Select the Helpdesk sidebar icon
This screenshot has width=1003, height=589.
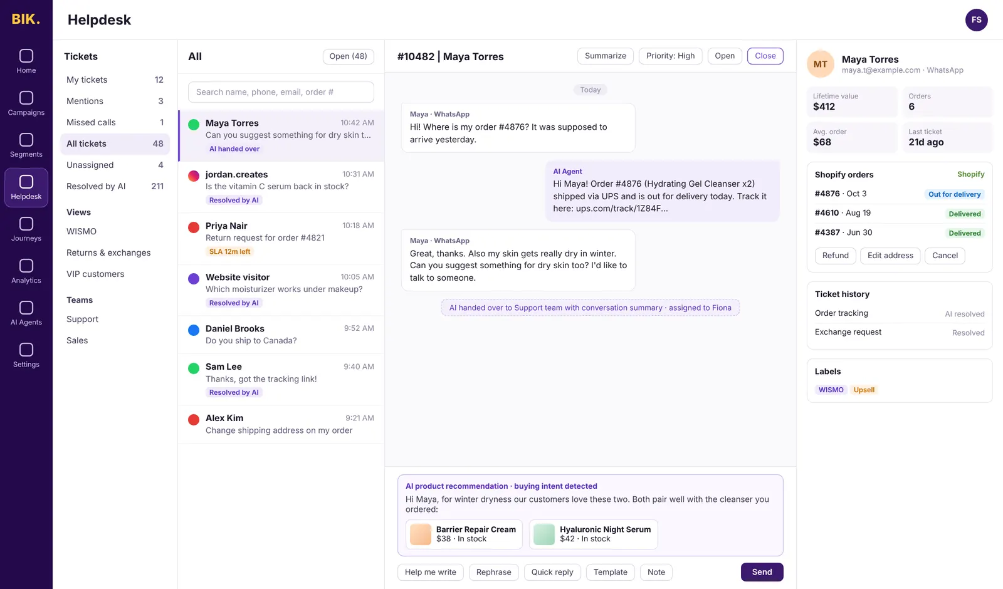(26, 188)
